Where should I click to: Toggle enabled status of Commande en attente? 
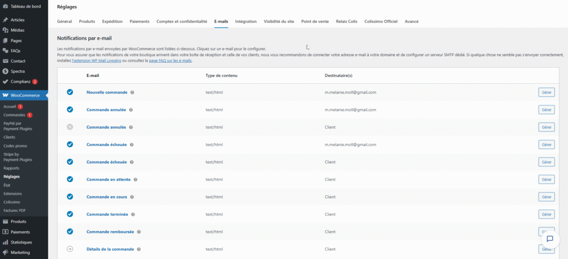[70, 179]
